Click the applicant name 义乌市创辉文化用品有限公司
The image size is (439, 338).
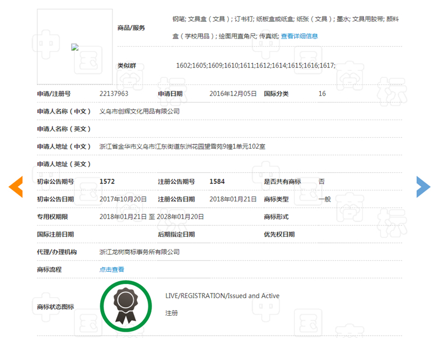pos(139,111)
